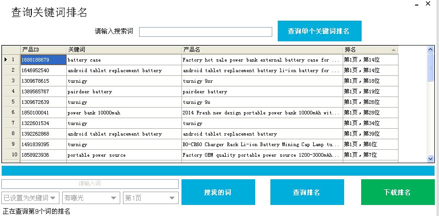
Task: Click the table scrollbar down arrow
Action: click(430, 159)
